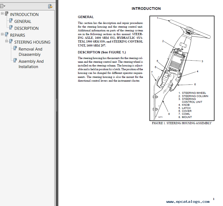The image size is (223, 206).
Task: Click the GENERAL bookmark icon
Action: tap(11, 20)
